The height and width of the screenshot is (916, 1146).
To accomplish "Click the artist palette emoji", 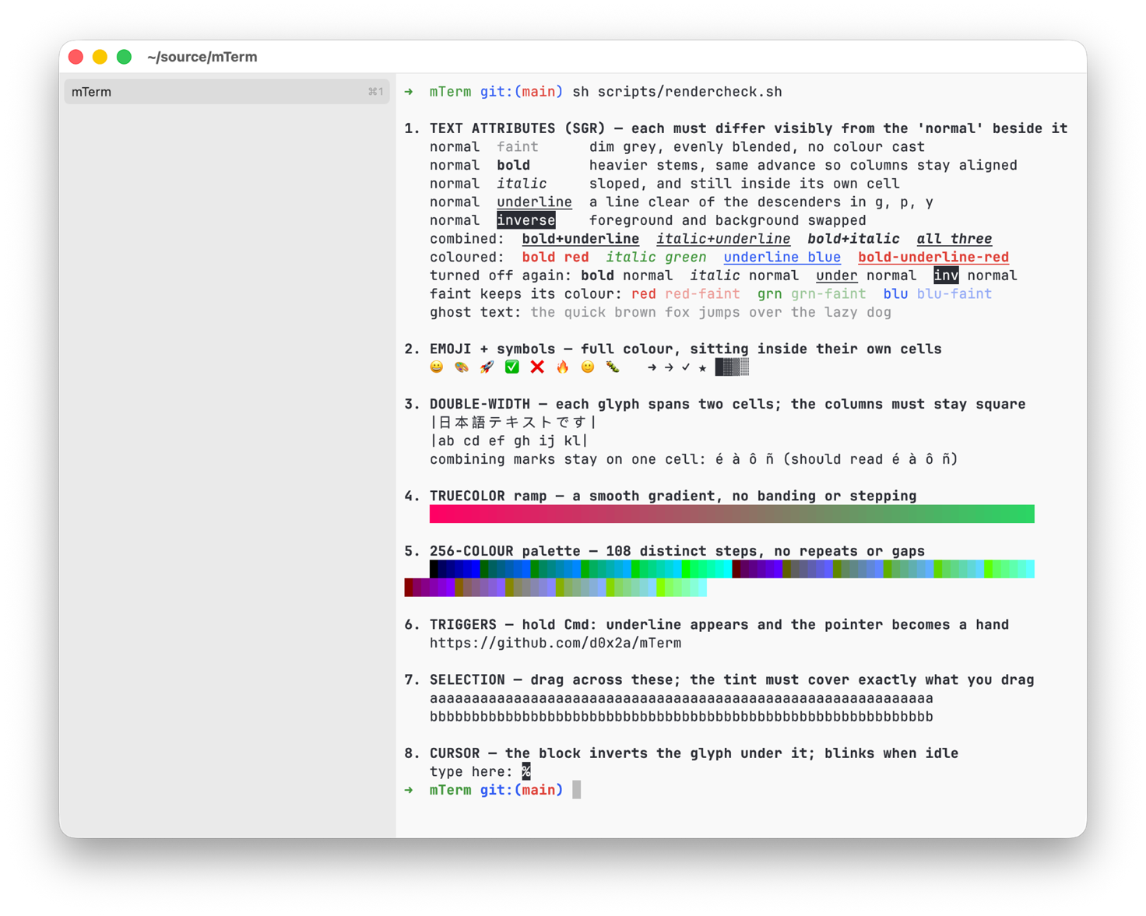I will coord(462,367).
